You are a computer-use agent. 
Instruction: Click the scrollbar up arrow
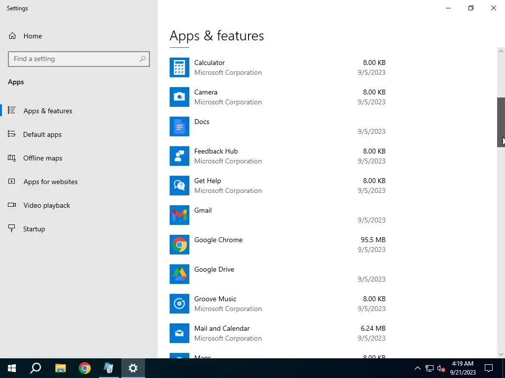(501, 51)
